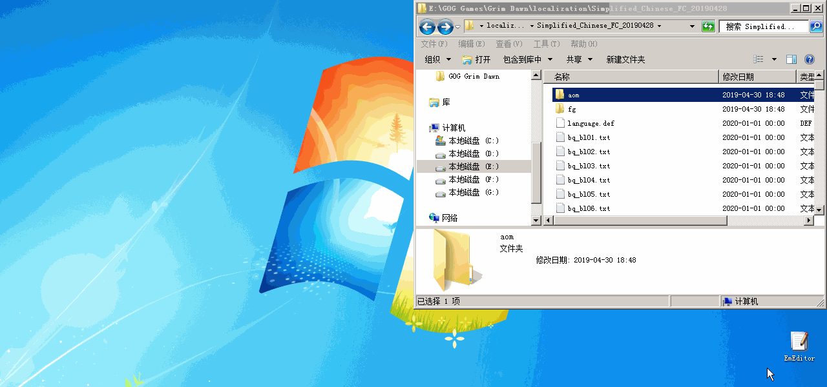Open the address bar previous locations dropdown
Image resolution: width=827 pixels, height=387 pixels.
[692, 26]
